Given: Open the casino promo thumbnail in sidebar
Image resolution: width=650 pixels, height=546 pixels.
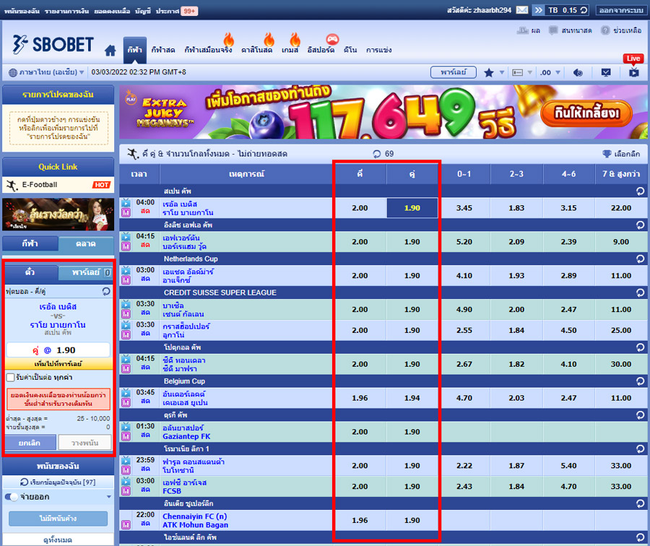Looking at the screenshot, I should tap(58, 214).
